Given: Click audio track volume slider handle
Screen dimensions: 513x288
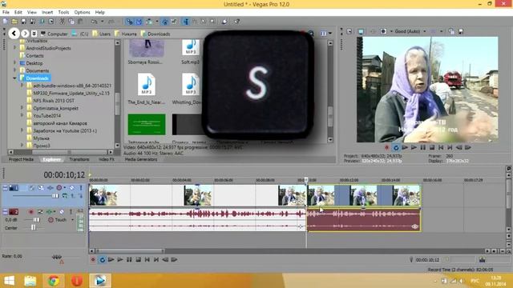Looking at the screenshot, I should pyautogui.click(x=37, y=220).
